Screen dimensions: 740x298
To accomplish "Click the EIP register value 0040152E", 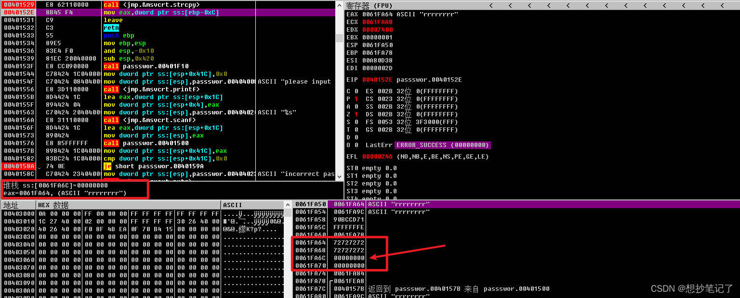I will (377, 80).
